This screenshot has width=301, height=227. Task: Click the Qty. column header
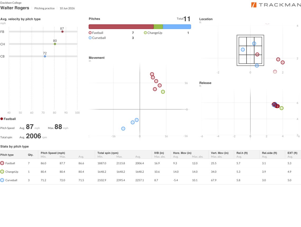click(30, 155)
